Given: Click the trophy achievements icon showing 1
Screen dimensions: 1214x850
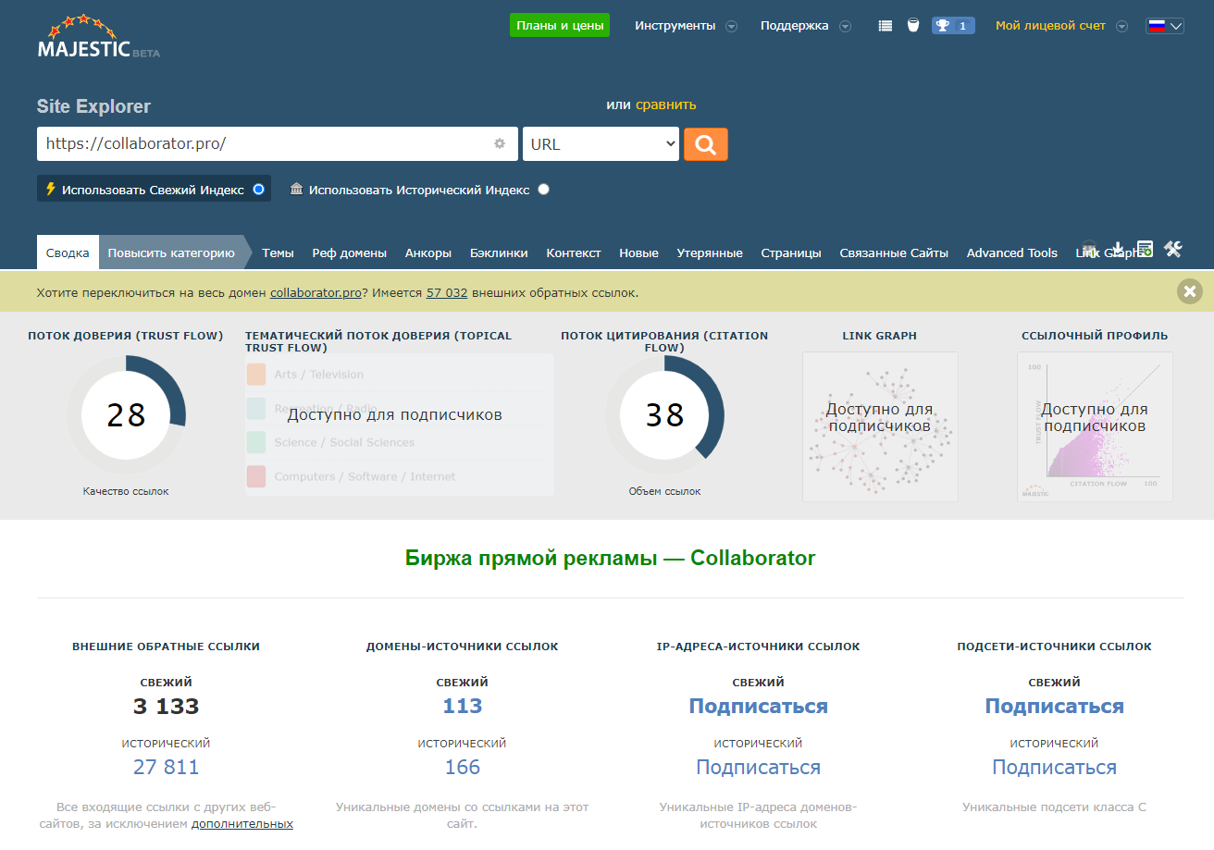Looking at the screenshot, I should (x=952, y=25).
